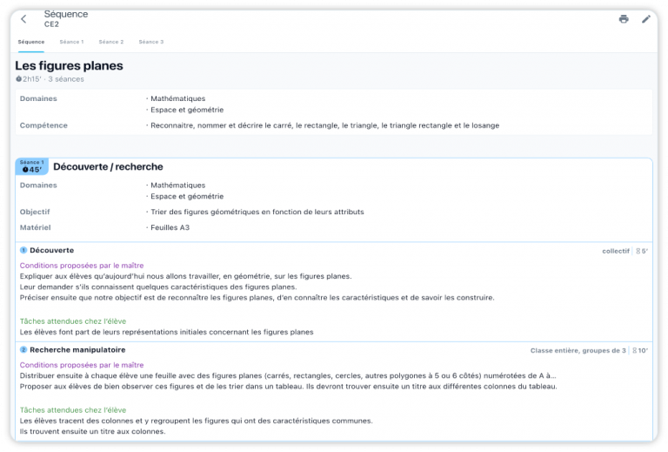Select the Séquence tab
The image size is (668, 452).
[31, 42]
